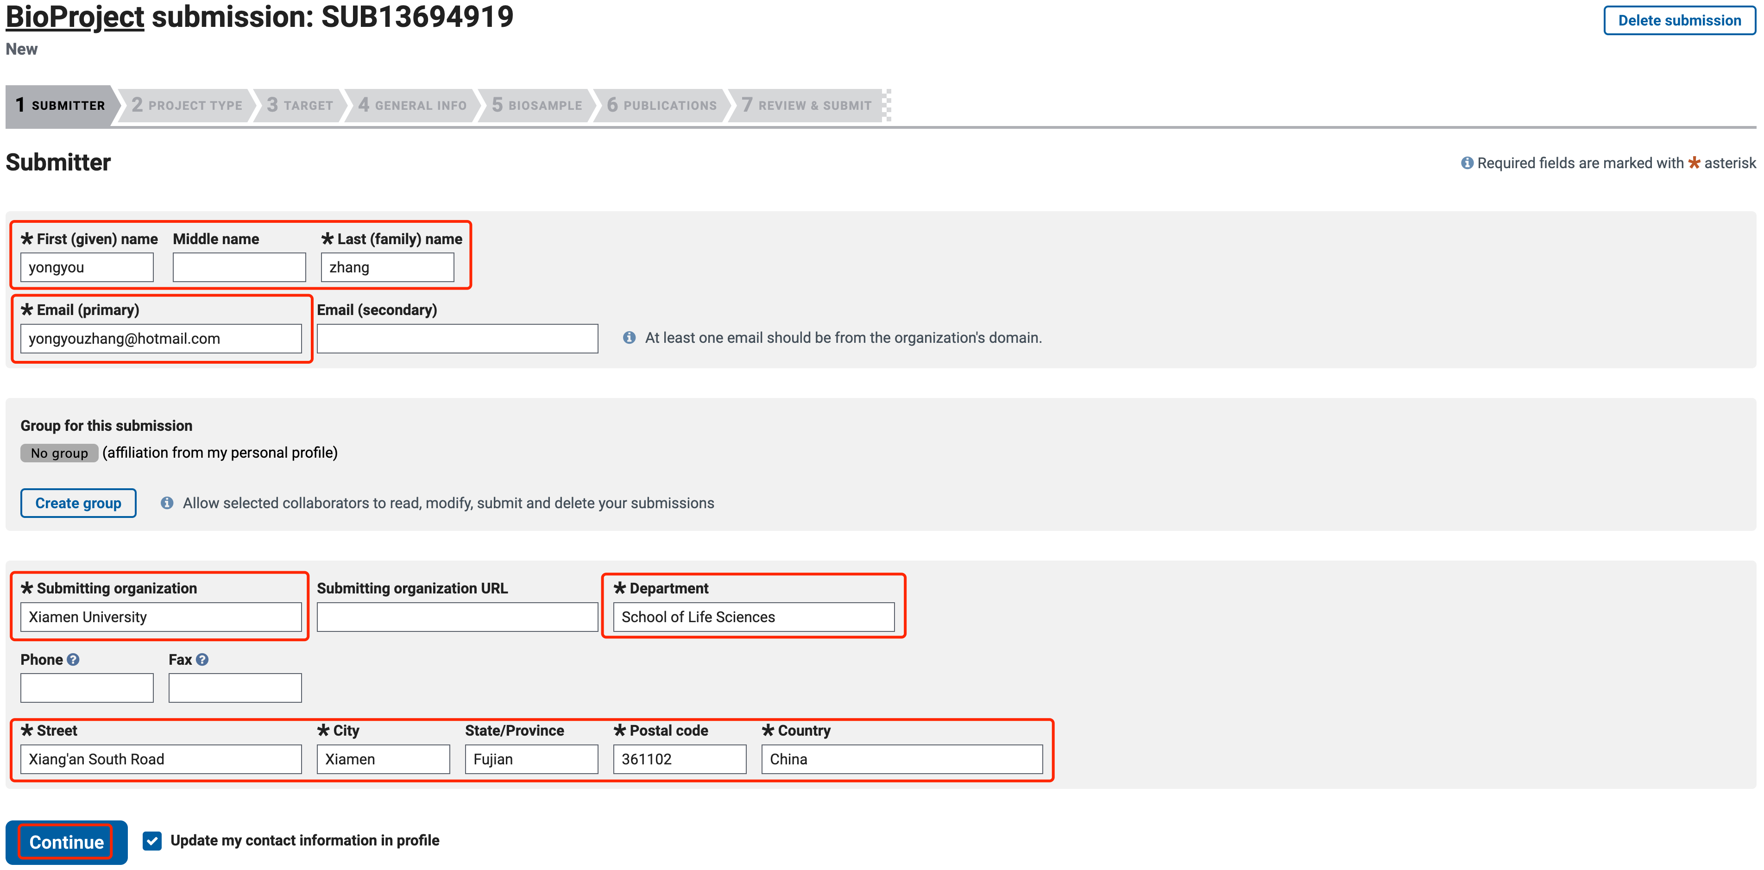Uncheck Update my contact information checkbox

(152, 840)
